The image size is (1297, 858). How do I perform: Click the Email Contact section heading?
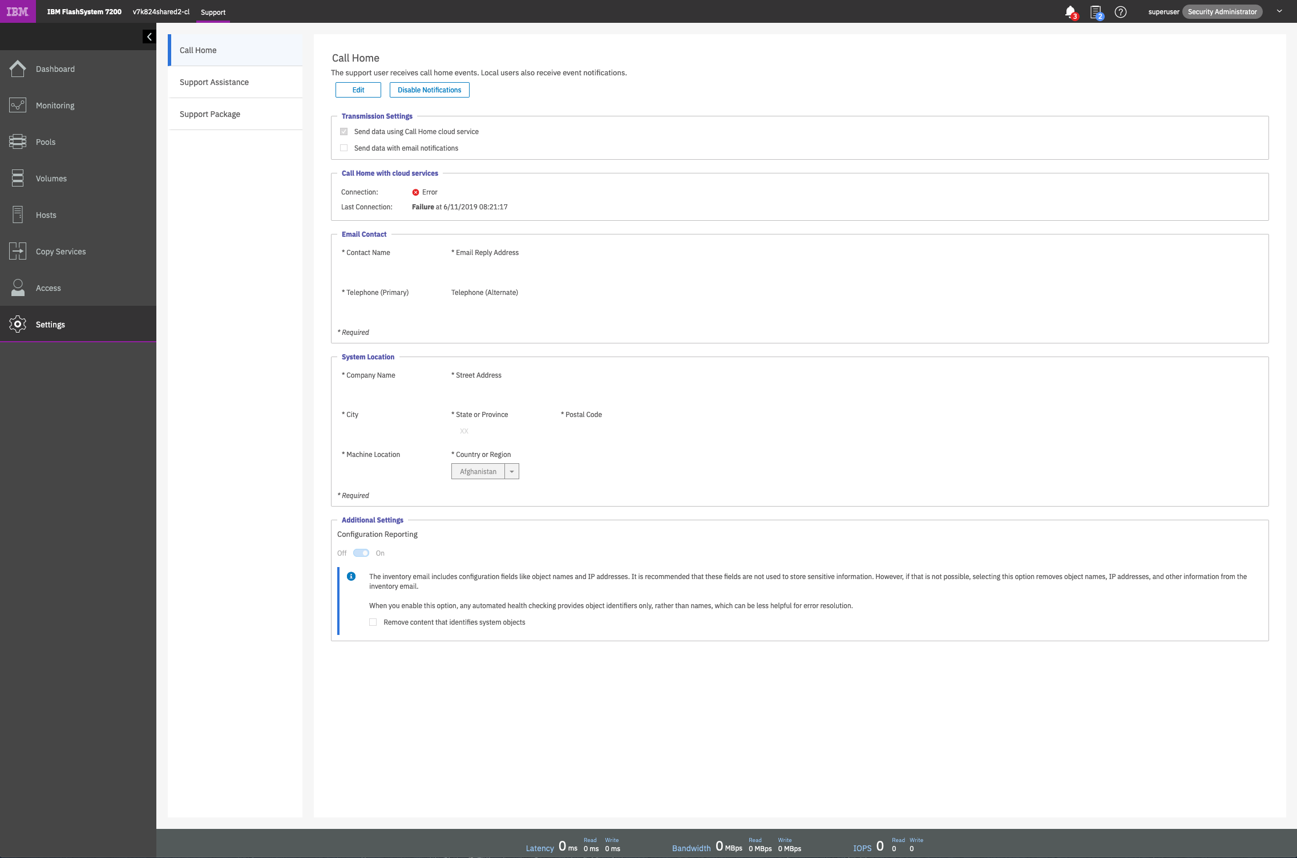(x=364, y=234)
